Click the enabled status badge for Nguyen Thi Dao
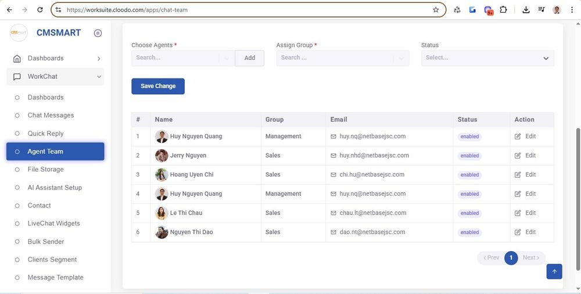 click(469, 232)
